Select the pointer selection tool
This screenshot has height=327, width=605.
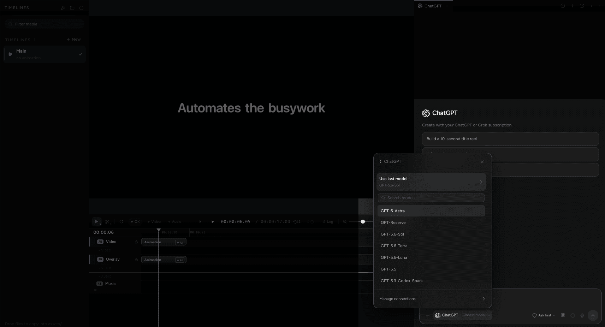pos(97,222)
